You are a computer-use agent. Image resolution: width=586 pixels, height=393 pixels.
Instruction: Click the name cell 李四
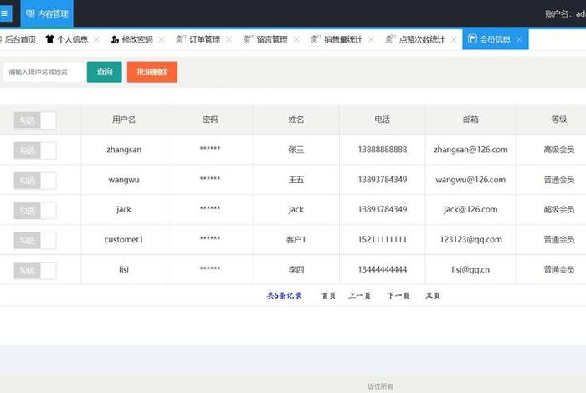296,269
